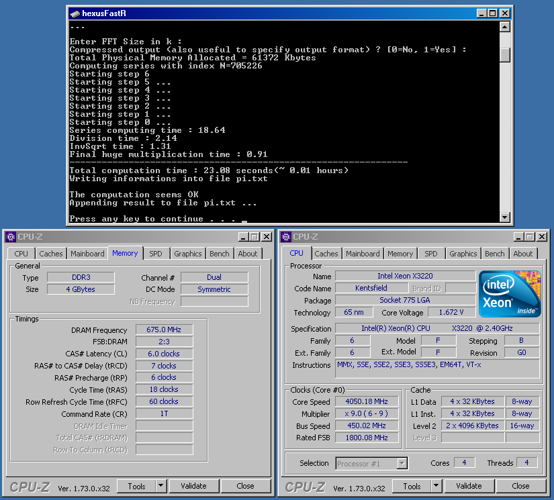This screenshot has height=500, width=554.
Task: Open Bench tab in left CPU-Z window
Action: tap(220, 254)
